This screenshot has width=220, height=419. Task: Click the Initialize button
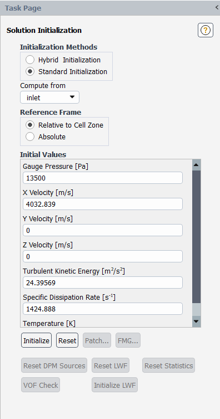36,340
